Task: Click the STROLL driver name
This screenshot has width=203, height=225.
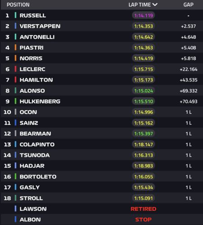Action: (31, 198)
